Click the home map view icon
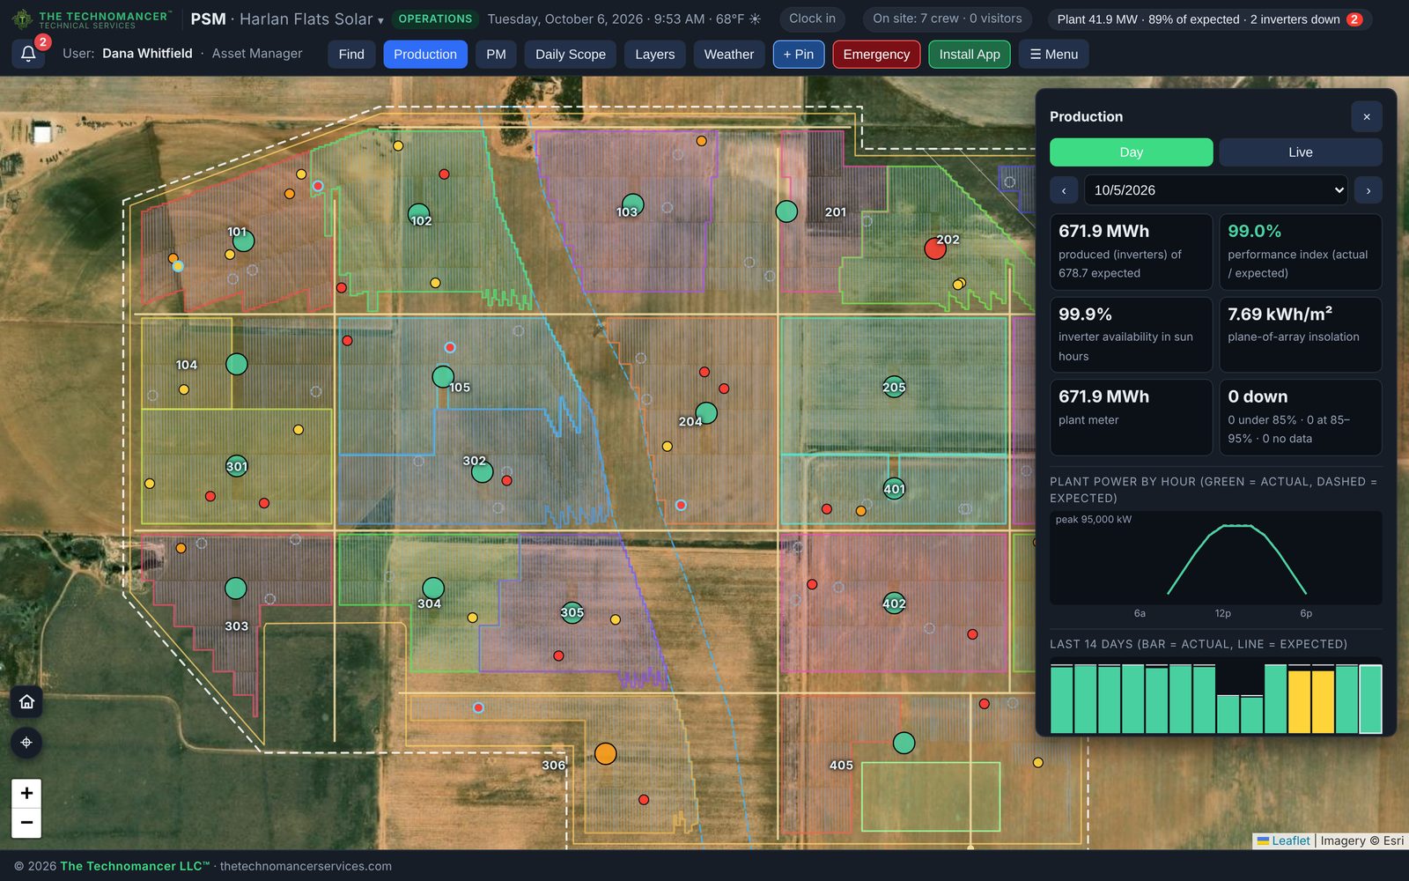Image resolution: width=1409 pixels, height=881 pixels. pyautogui.click(x=26, y=701)
